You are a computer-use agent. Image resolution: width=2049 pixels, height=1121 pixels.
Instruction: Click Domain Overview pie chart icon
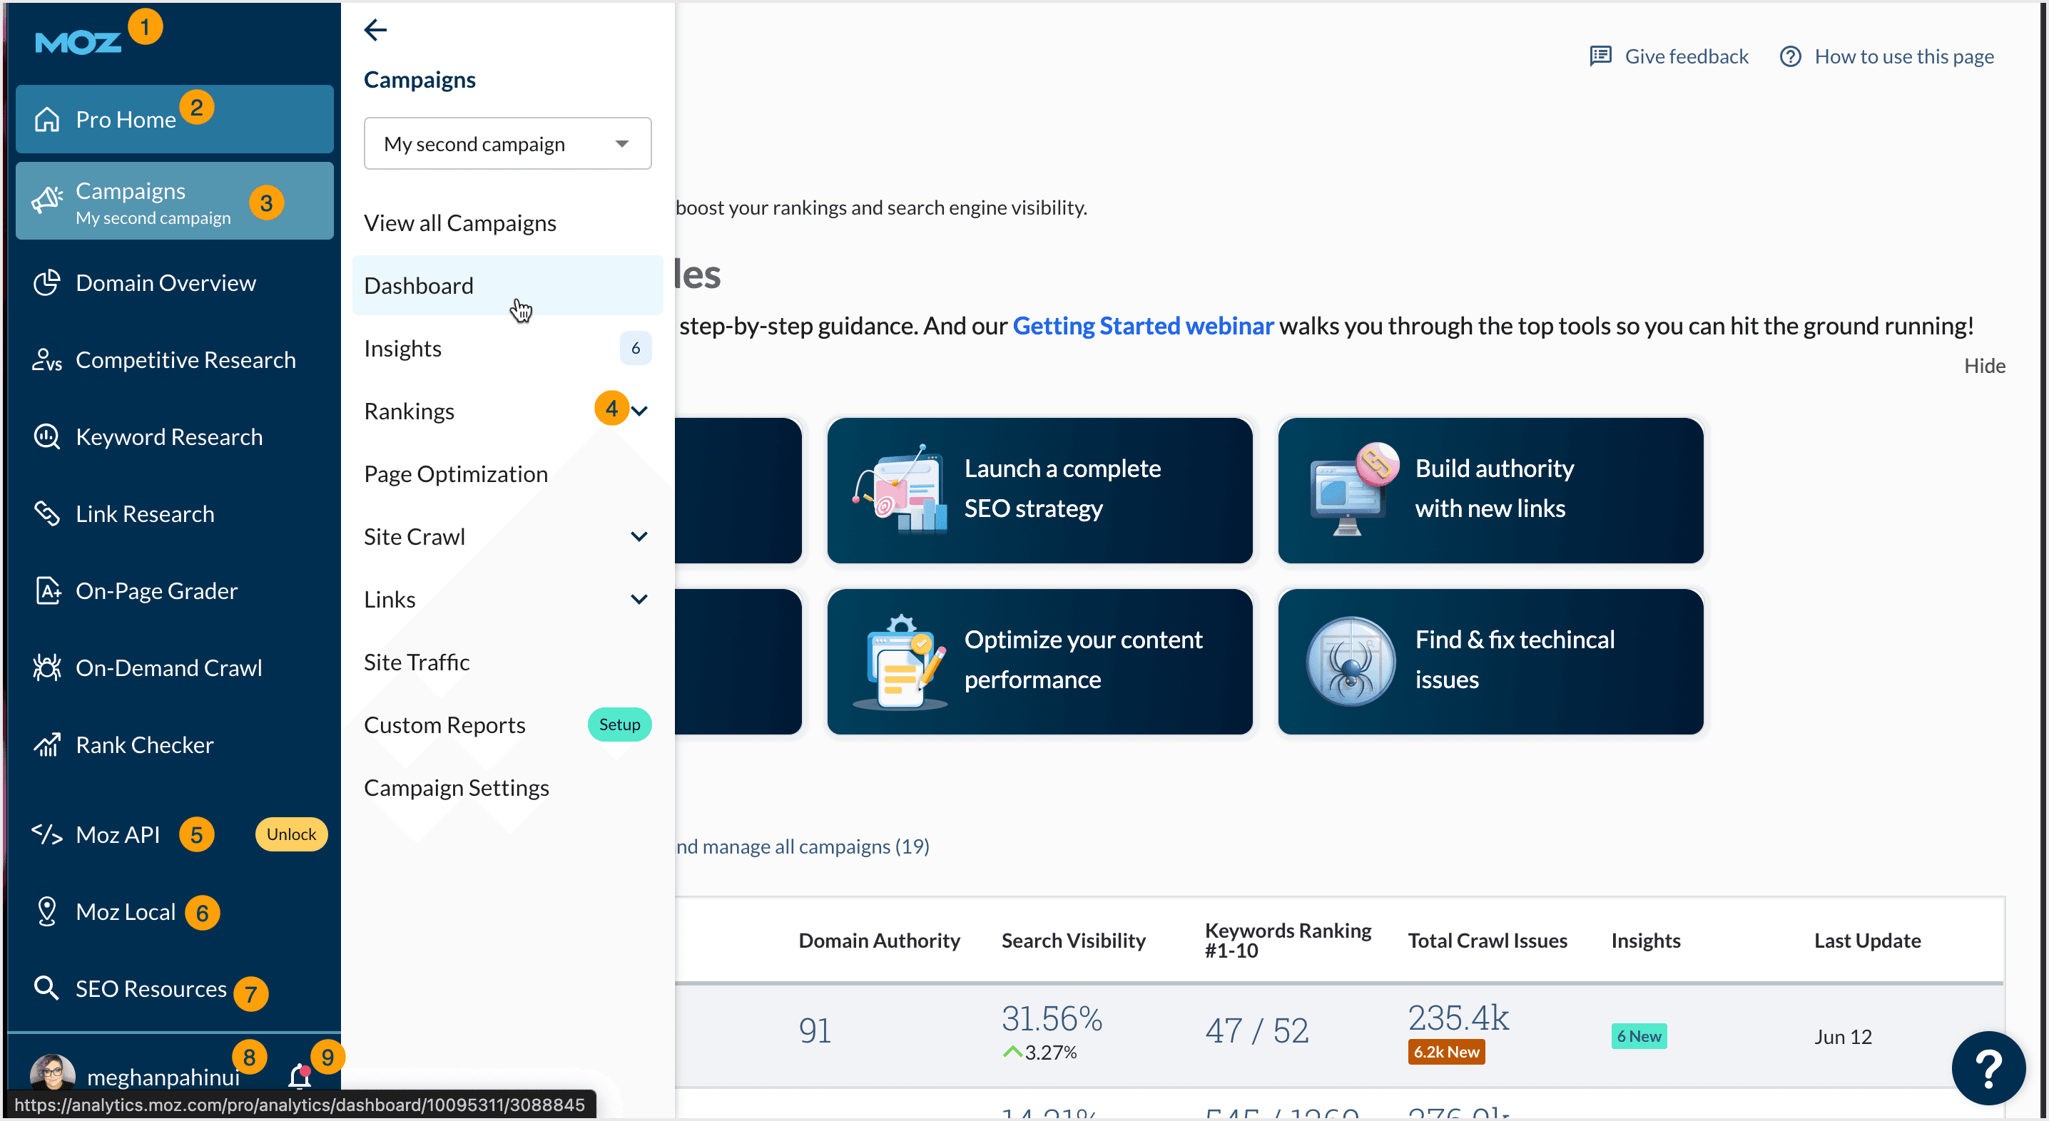[47, 283]
